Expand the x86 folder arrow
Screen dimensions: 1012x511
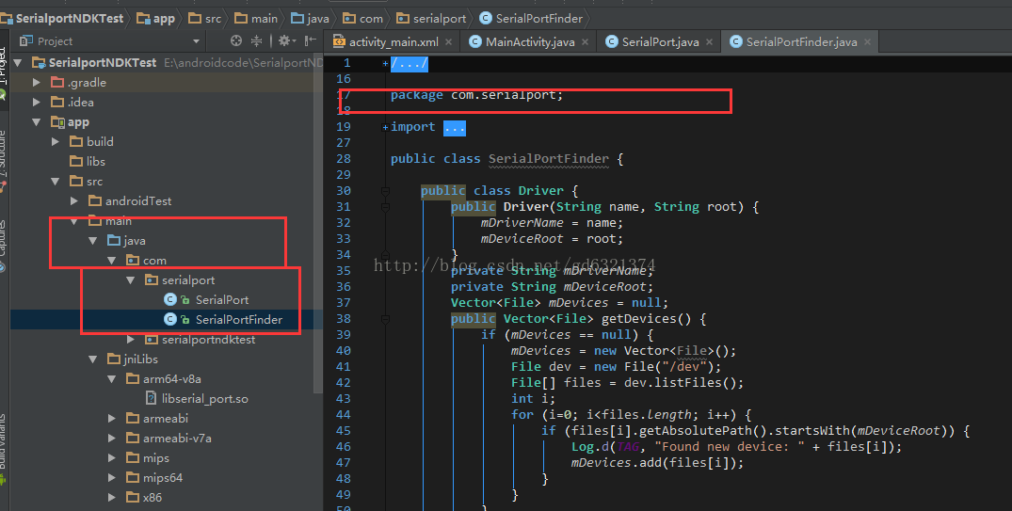tap(112, 498)
